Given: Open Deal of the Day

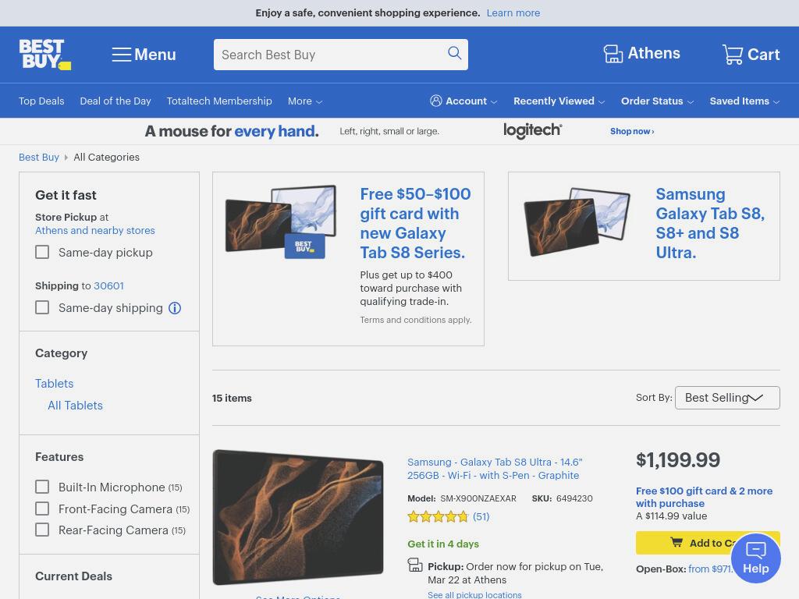Looking at the screenshot, I should [x=115, y=101].
